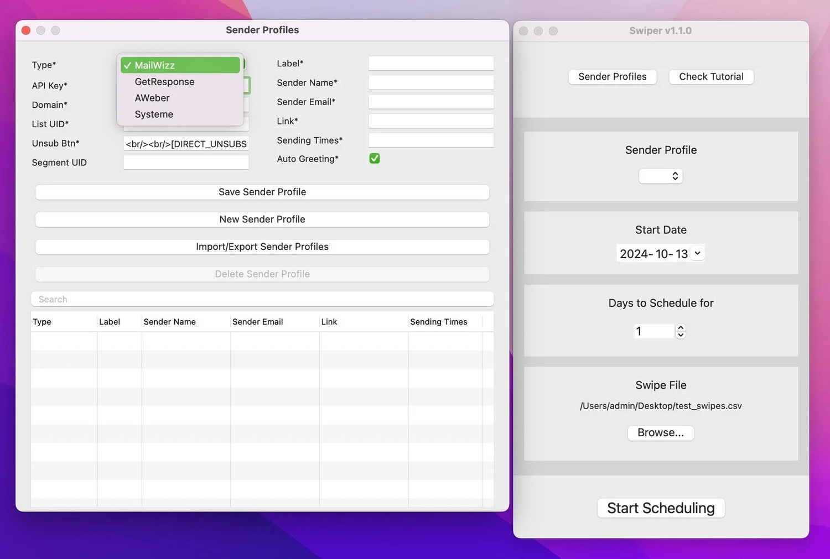
Task: Click the Search box above the table
Action: (262, 299)
